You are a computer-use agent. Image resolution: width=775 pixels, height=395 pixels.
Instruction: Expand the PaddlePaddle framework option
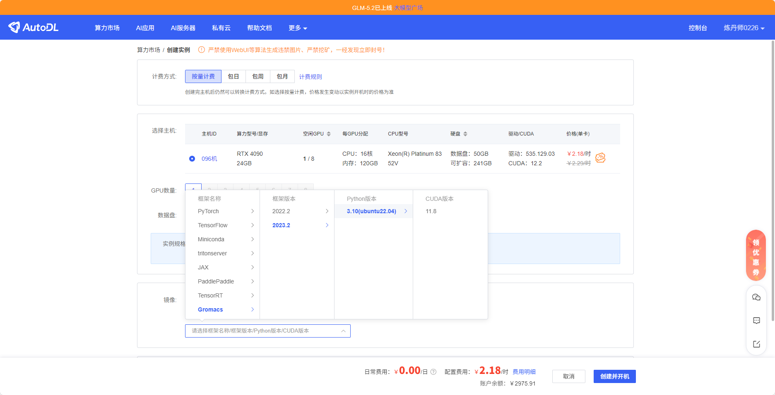[x=222, y=281]
